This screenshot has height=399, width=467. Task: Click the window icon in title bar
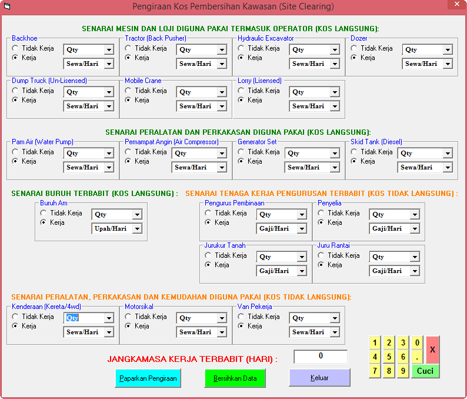pos(7,6)
